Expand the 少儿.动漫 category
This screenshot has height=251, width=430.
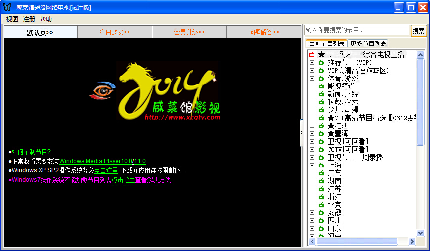pos(312,110)
